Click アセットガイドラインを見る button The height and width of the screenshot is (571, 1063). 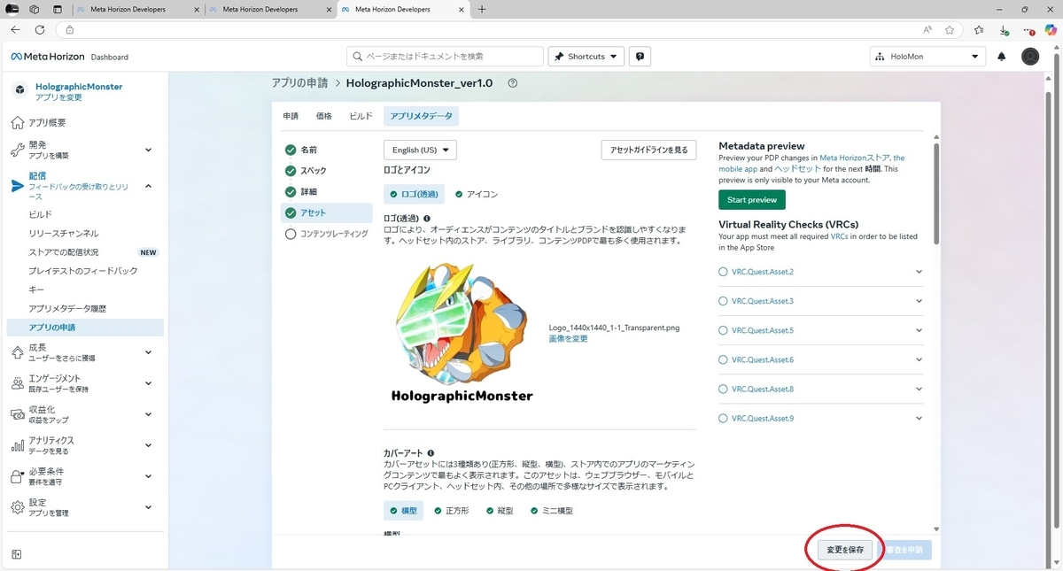648,150
